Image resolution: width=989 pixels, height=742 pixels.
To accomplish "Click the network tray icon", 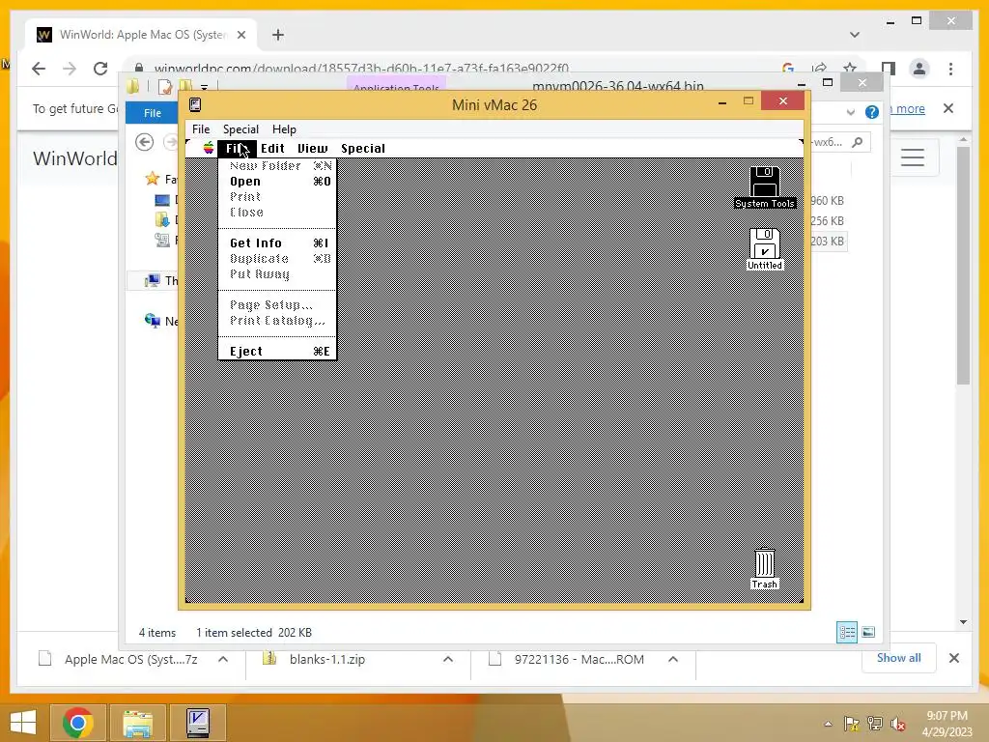I will coord(874,724).
